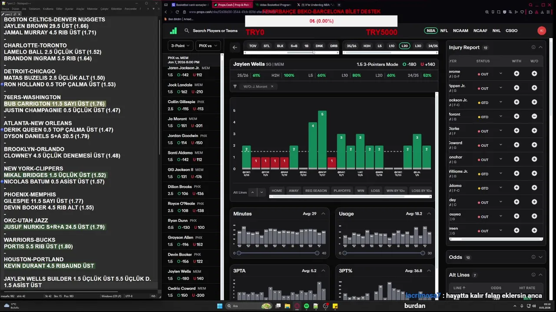Toggle the WIN BY 10+ filter

[x=395, y=191]
